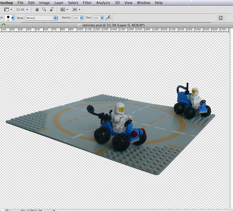This screenshot has height=211, width=233.
Task: Open the Flow slider dropdown arrow
Action: [102, 18]
